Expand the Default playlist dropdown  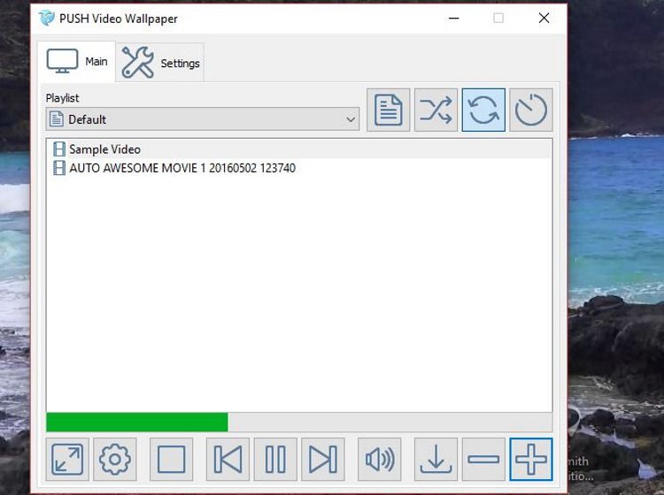(203, 119)
